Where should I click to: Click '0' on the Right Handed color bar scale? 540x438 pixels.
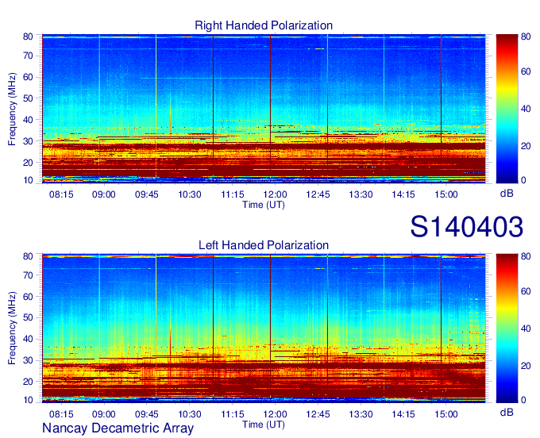click(523, 180)
